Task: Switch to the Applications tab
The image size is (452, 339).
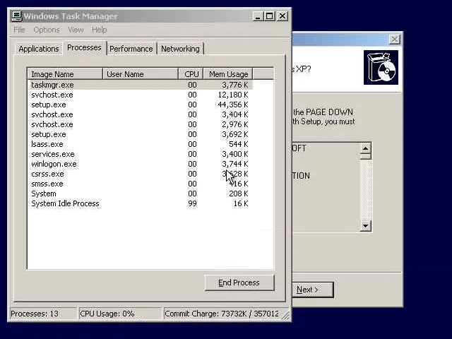Action: pyautogui.click(x=39, y=49)
